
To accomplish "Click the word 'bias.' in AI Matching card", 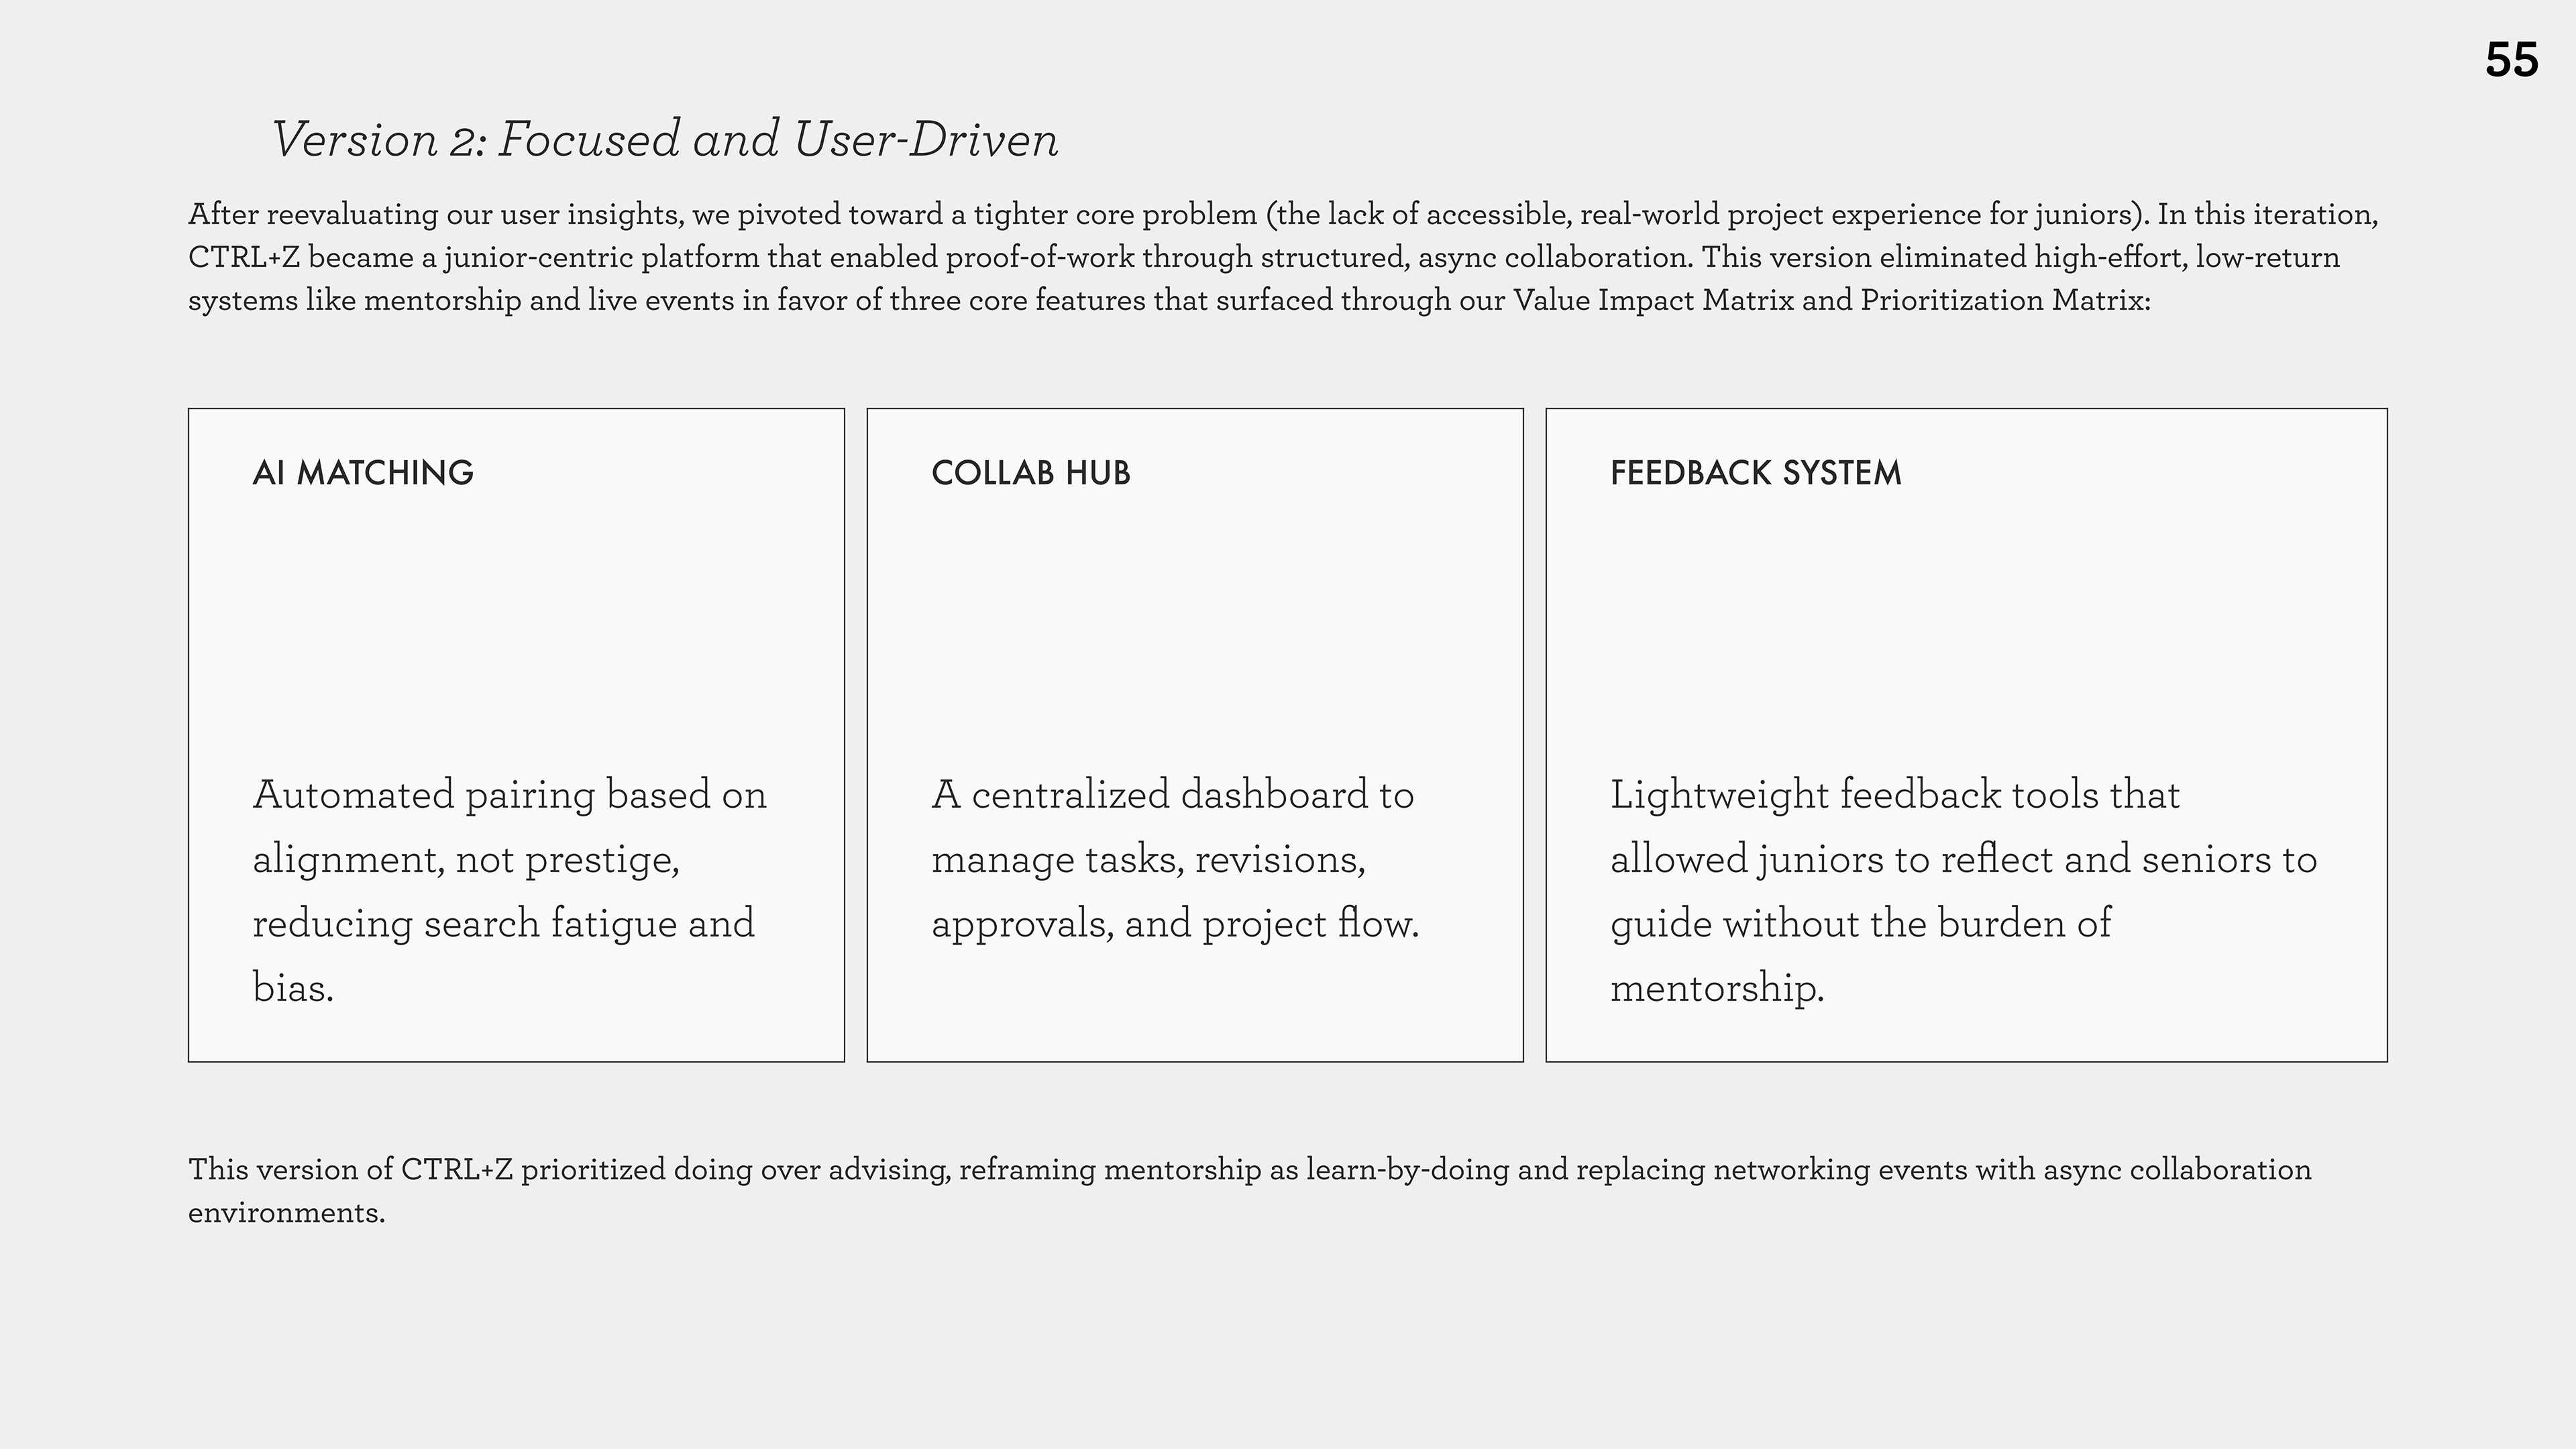I will coord(293,988).
